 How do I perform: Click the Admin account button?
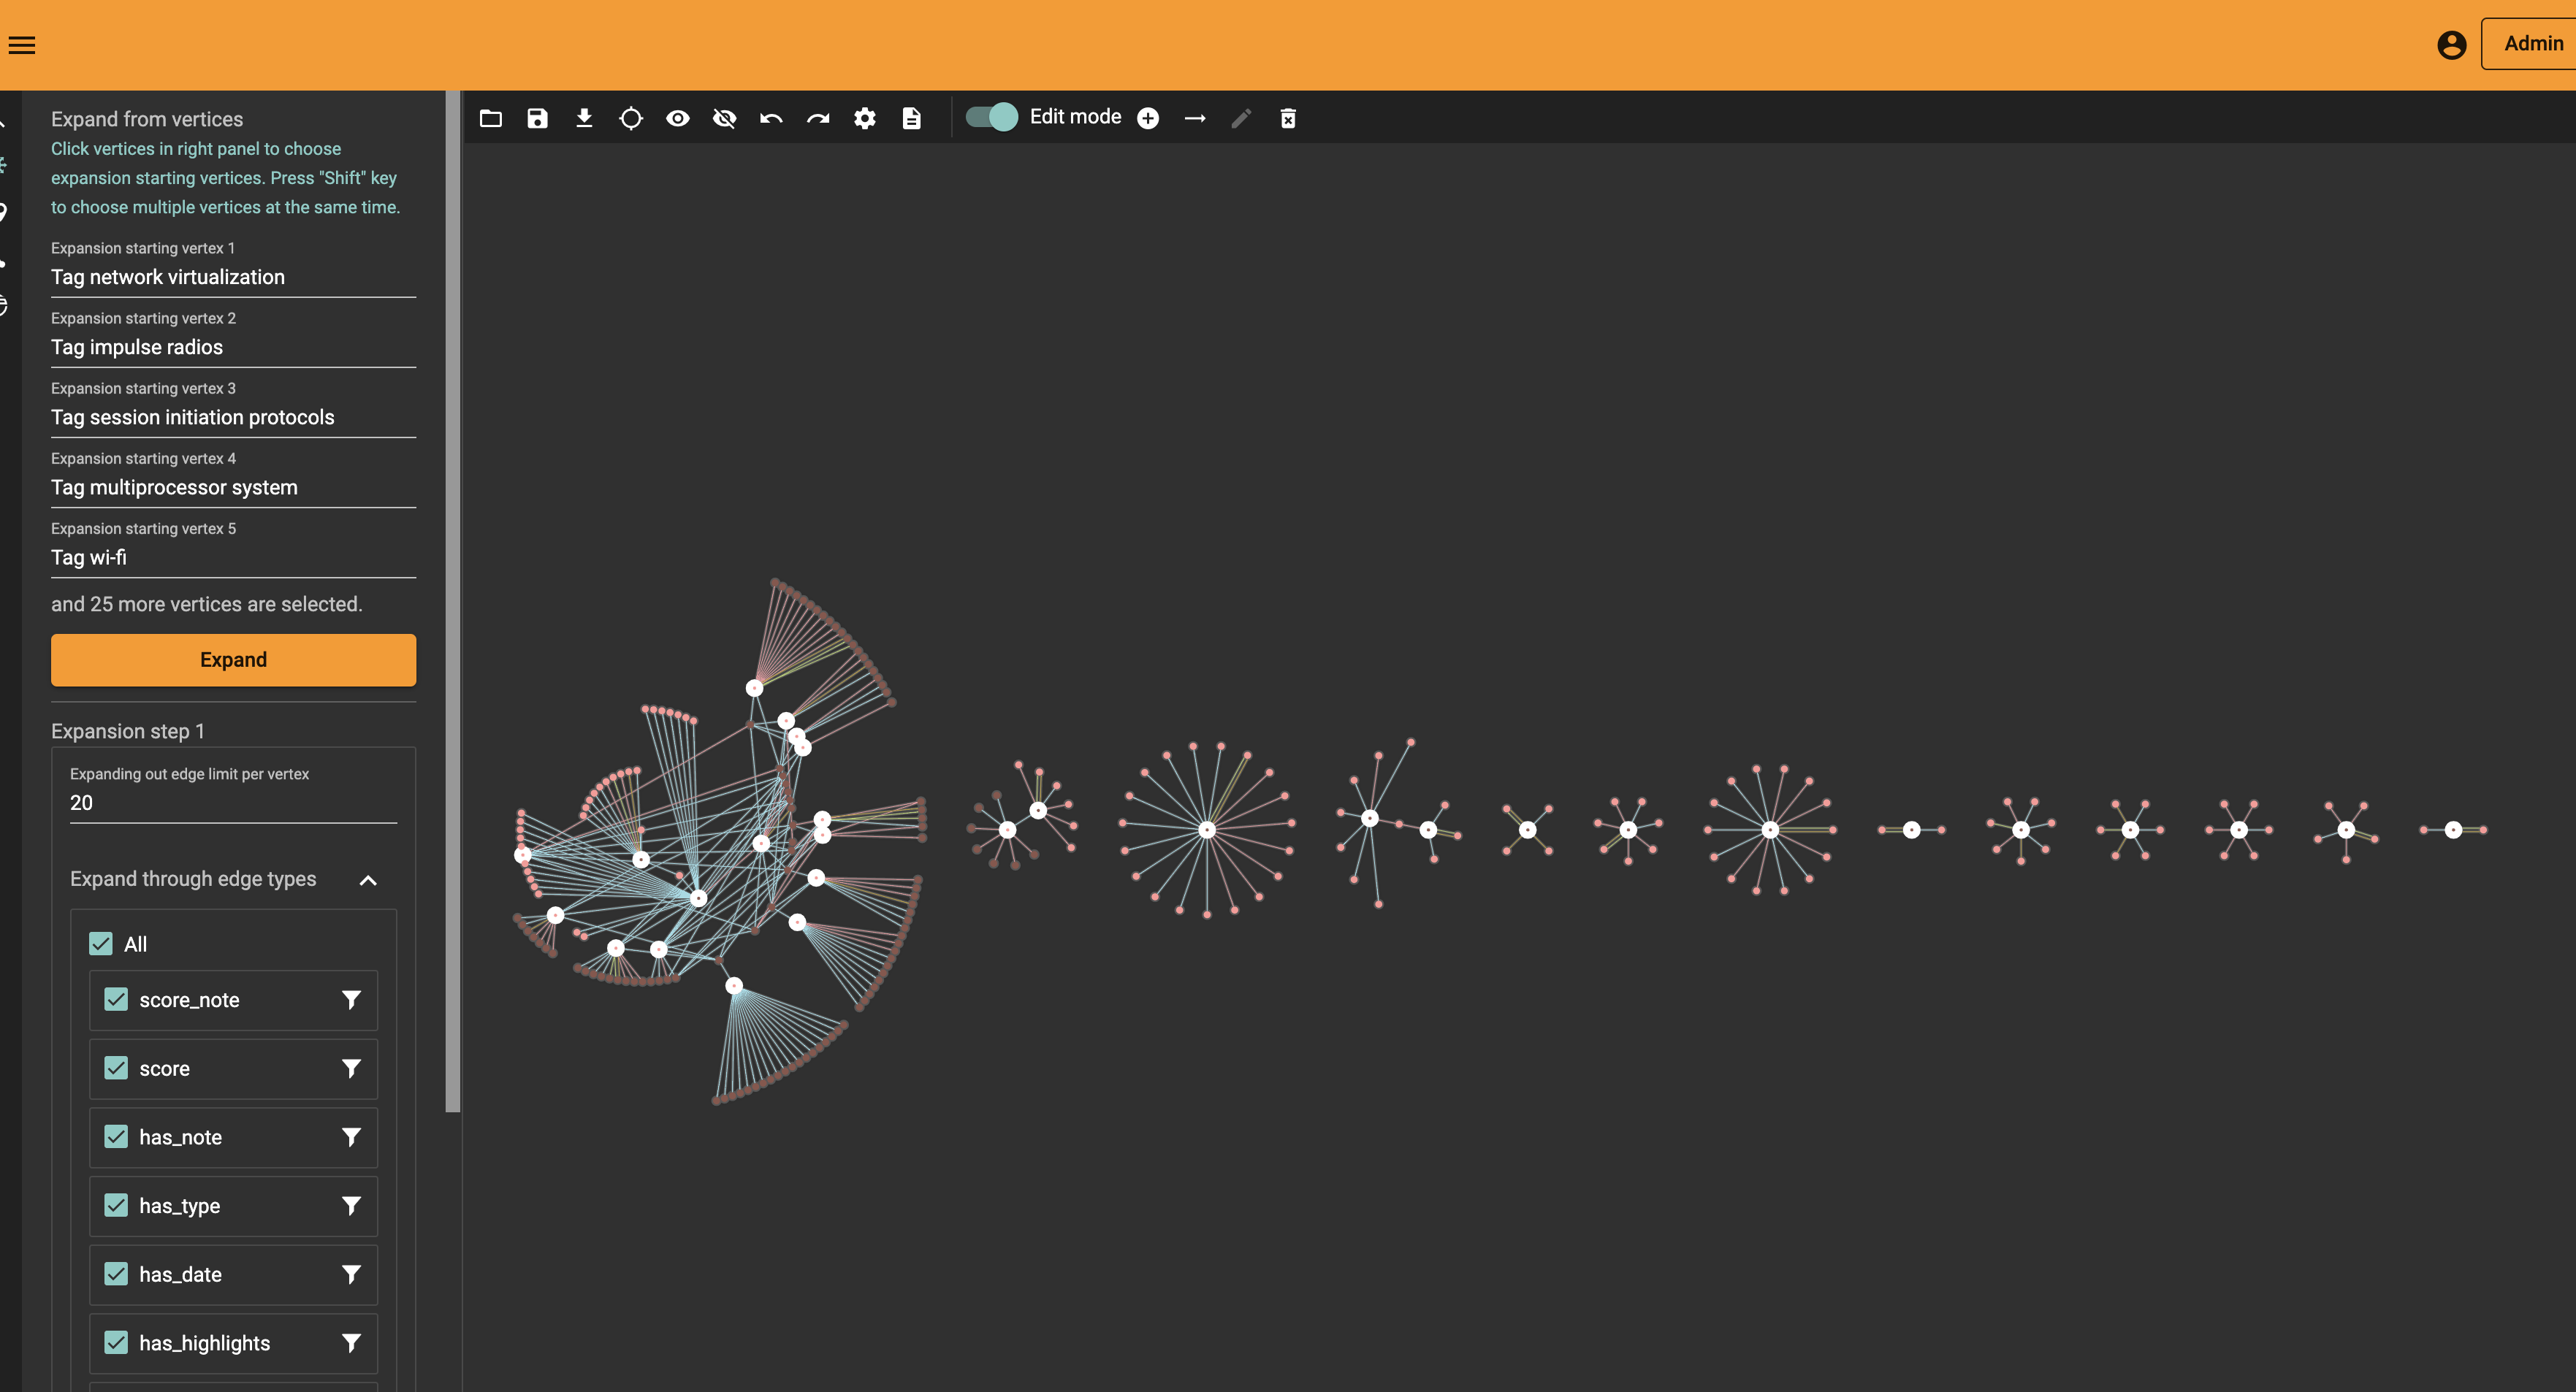[x=2530, y=44]
